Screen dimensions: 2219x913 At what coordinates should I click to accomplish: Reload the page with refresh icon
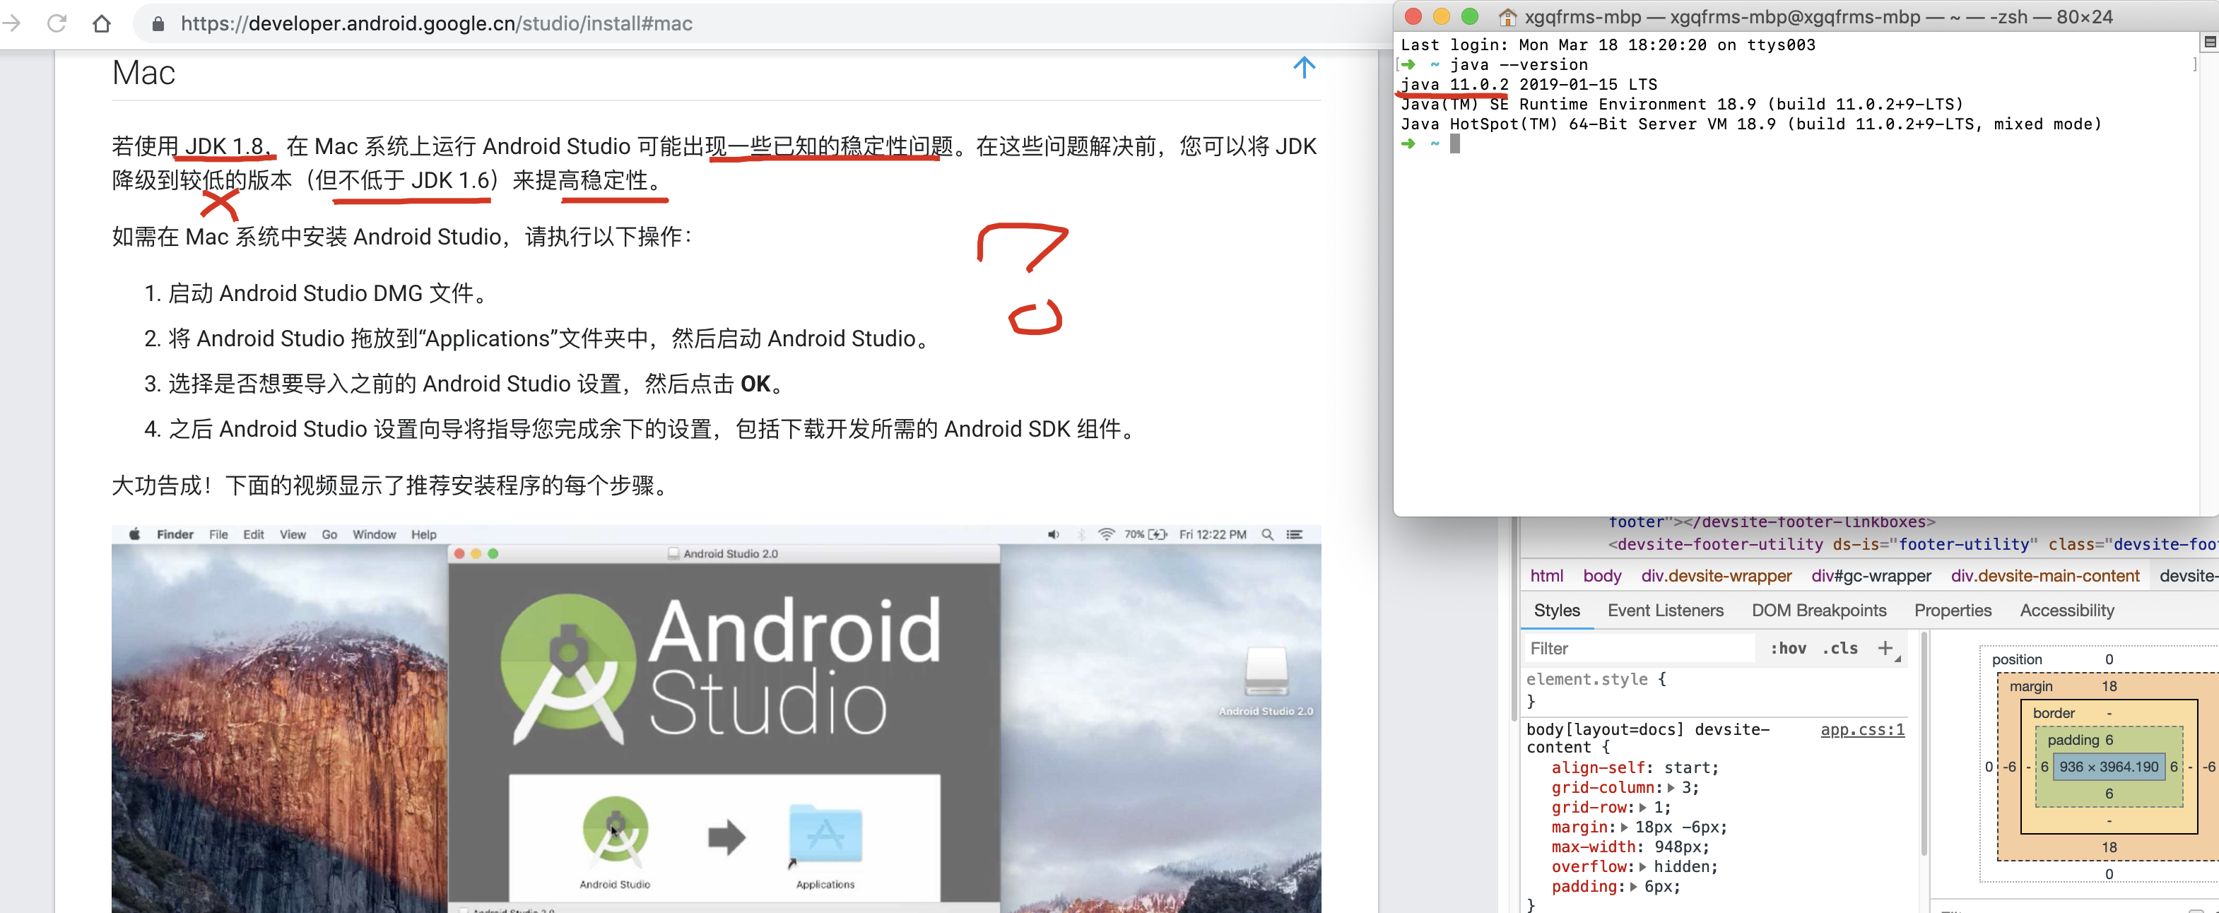(x=57, y=23)
